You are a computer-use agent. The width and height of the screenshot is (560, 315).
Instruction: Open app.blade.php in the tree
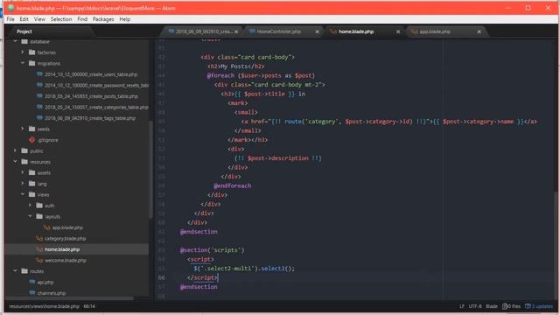point(67,227)
